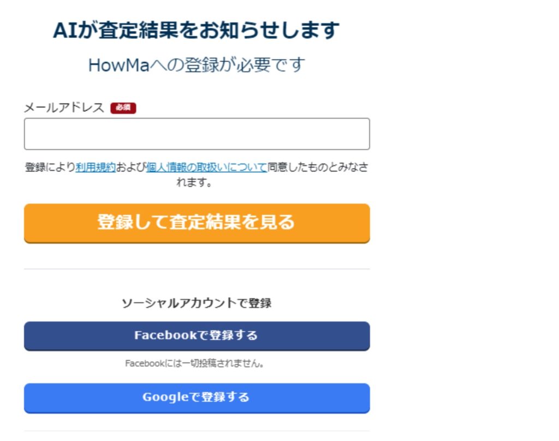Click the divider line below the Google button
The height and width of the screenshot is (441, 559).
tap(197, 431)
